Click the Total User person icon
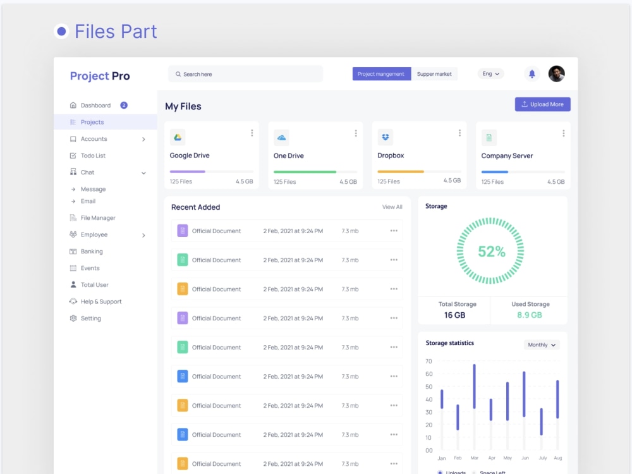632x474 pixels. 73,284
